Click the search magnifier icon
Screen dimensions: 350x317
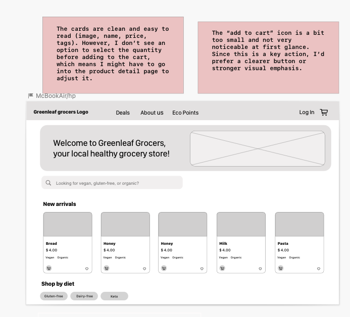pyautogui.click(x=48, y=183)
